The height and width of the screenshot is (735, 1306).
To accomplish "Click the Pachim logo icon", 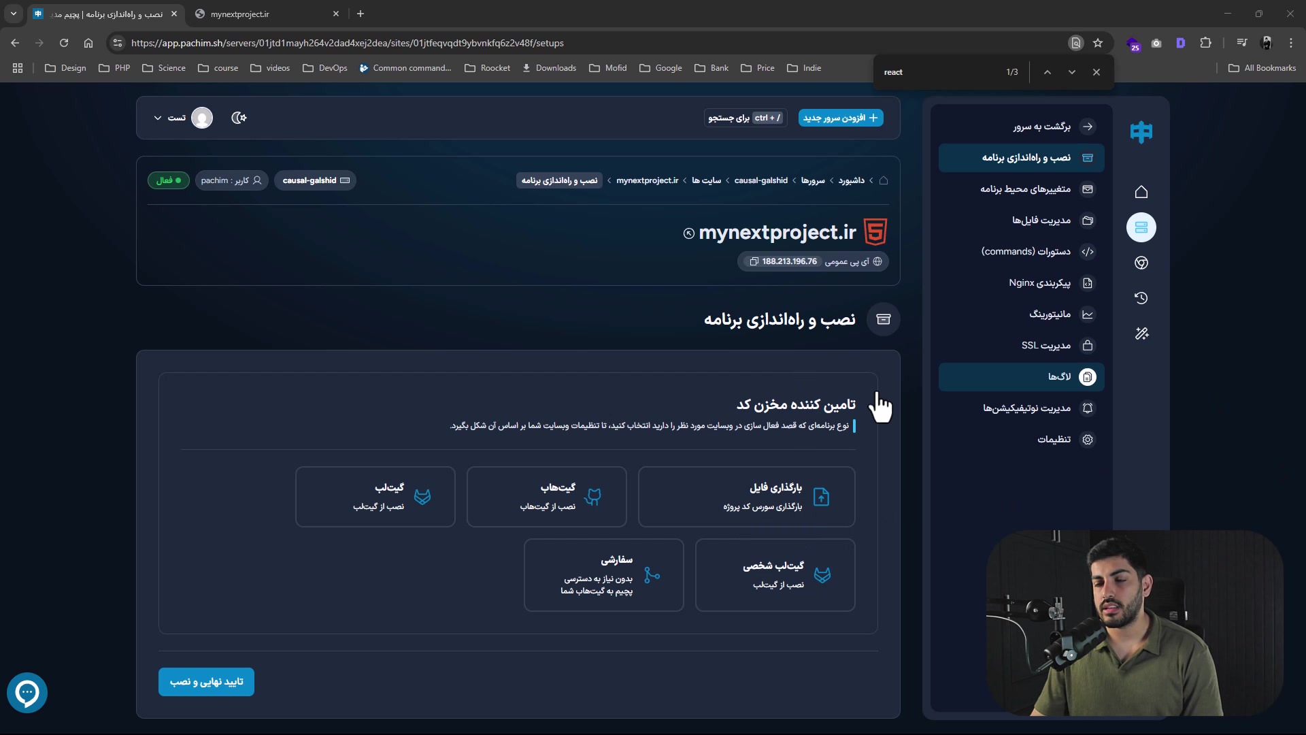I will tap(1141, 131).
